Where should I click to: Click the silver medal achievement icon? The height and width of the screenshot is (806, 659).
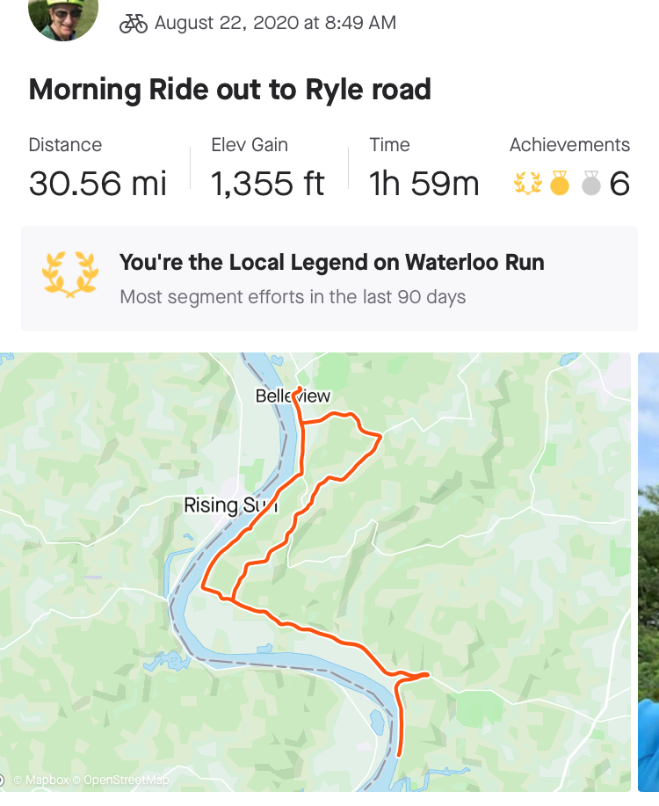(590, 184)
